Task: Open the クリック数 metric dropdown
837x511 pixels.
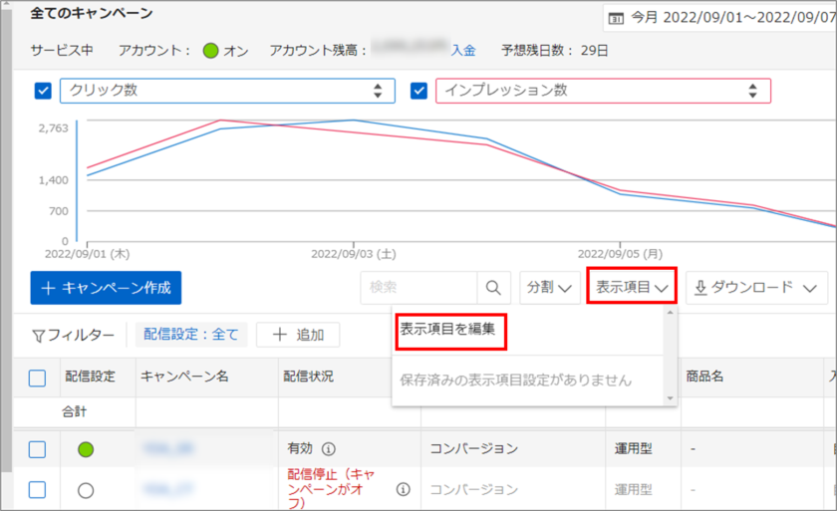Action: [x=227, y=91]
